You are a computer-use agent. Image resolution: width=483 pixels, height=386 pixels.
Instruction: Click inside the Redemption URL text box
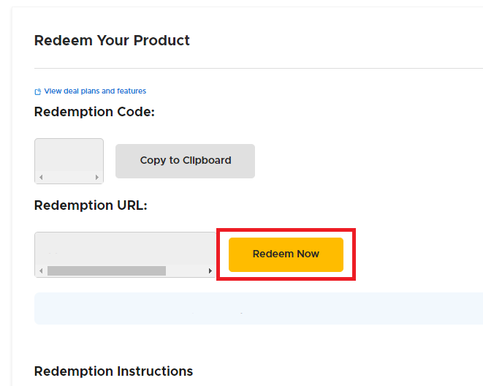click(124, 248)
